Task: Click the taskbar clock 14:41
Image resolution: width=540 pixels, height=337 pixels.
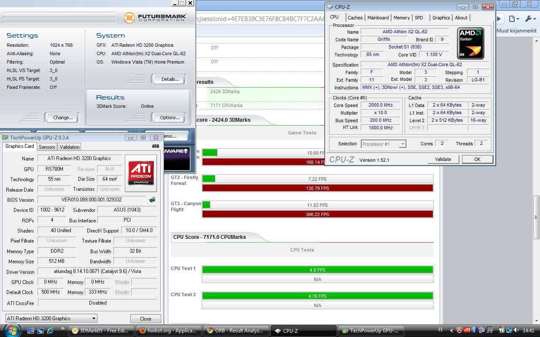Action: (x=528, y=331)
